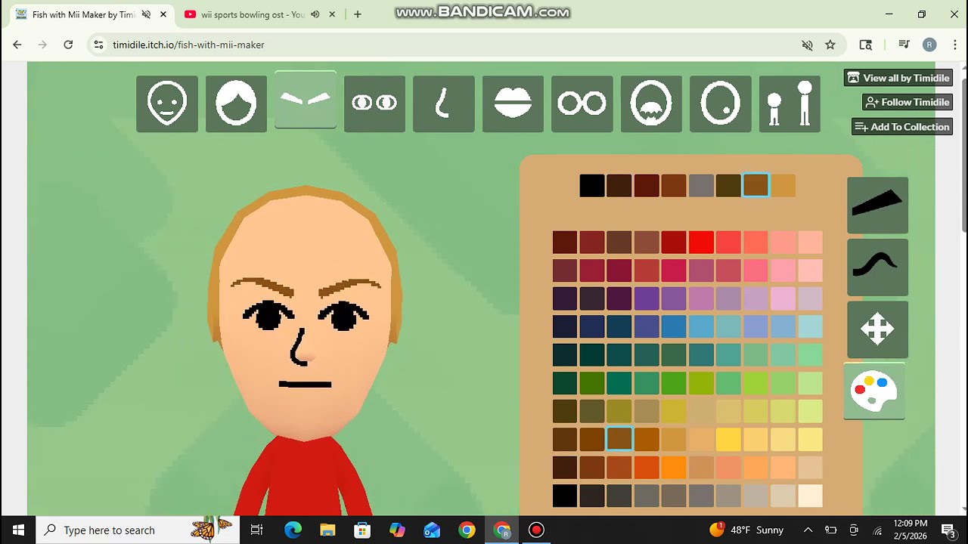Viewport: 968px width, 544px height.
Task: Choose the straight thick eyebrow style
Action: (877, 206)
